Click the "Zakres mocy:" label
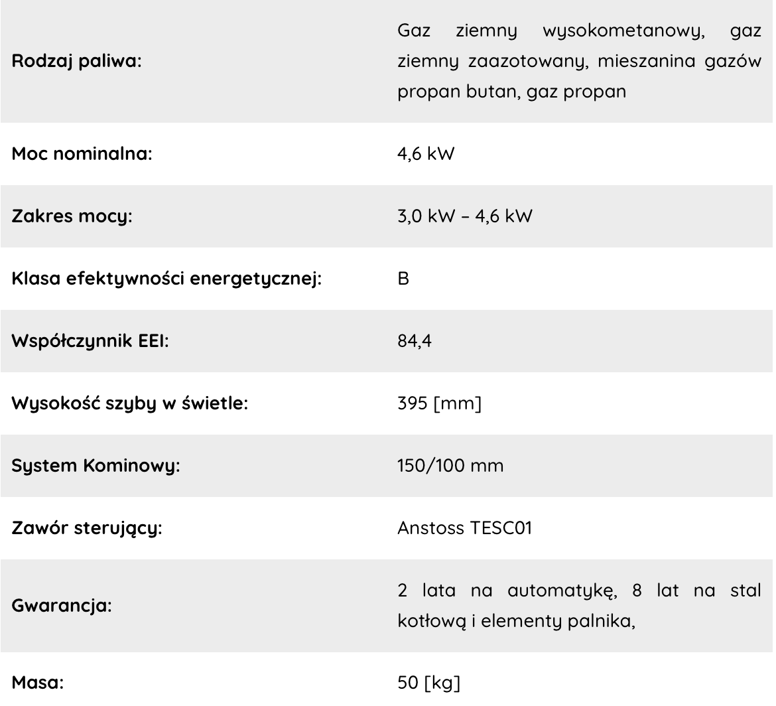 pos(72,217)
